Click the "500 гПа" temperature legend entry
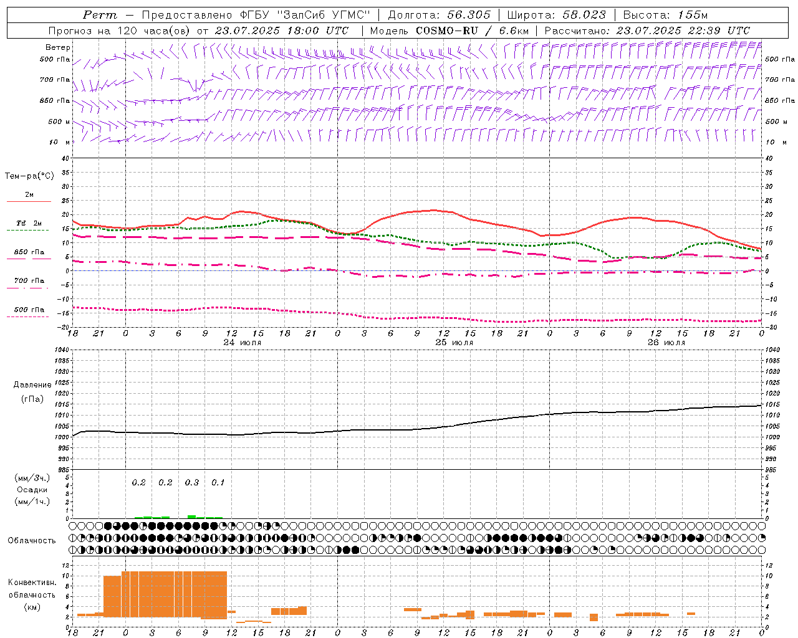The height and width of the screenshot is (638, 798). point(29,310)
